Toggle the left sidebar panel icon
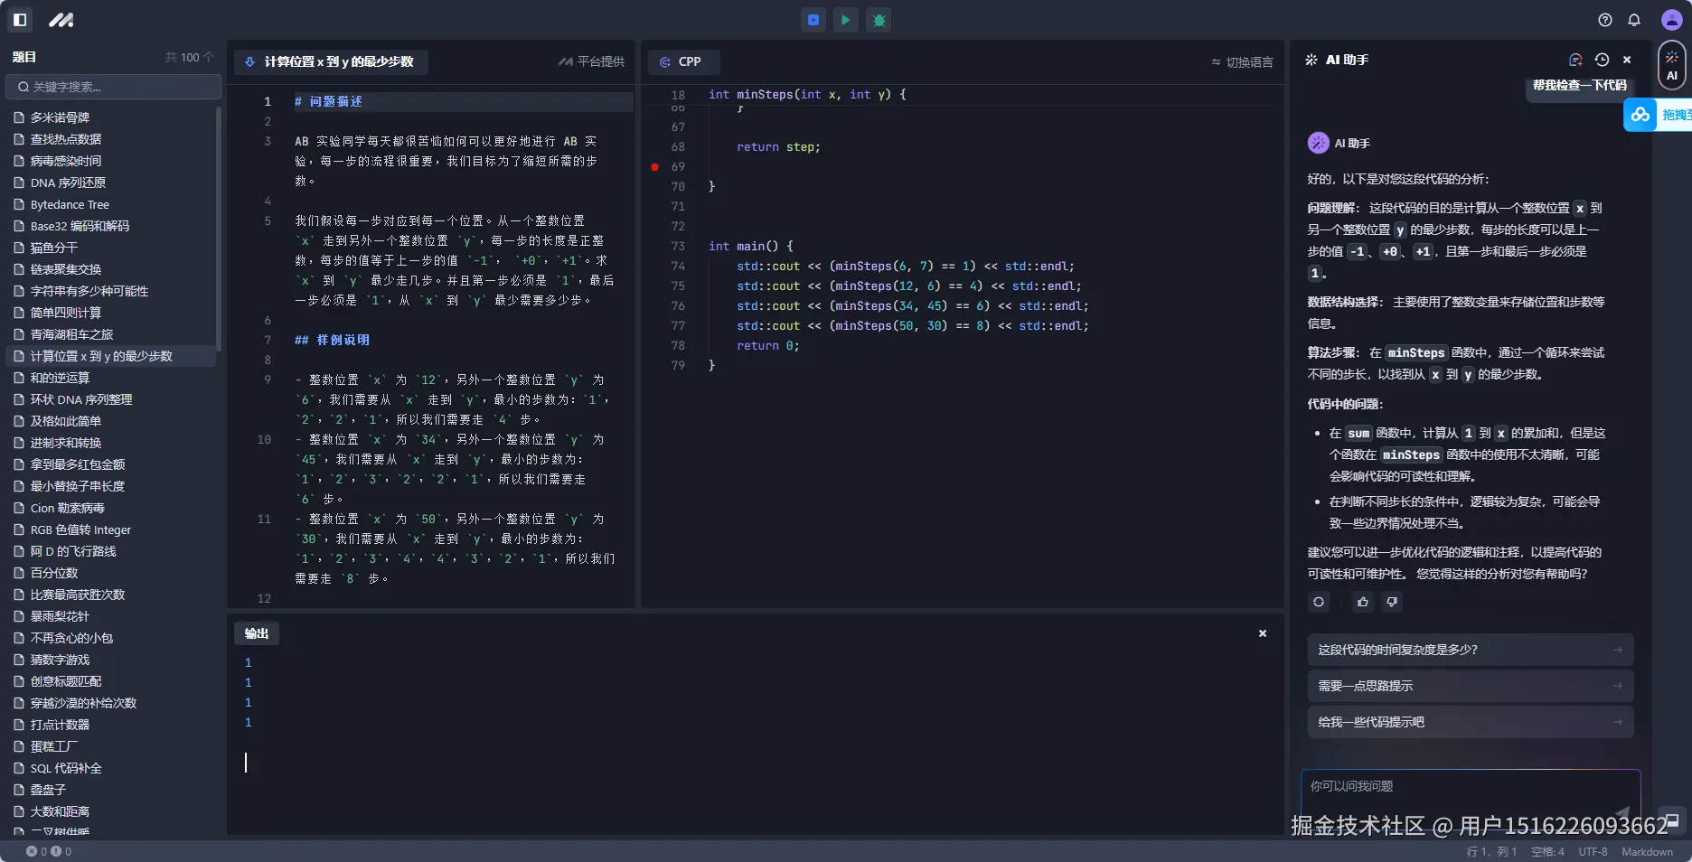 [20, 19]
